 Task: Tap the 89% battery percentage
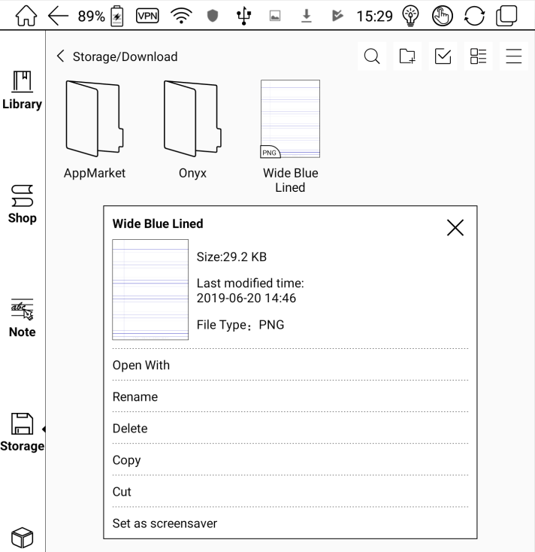point(91,17)
